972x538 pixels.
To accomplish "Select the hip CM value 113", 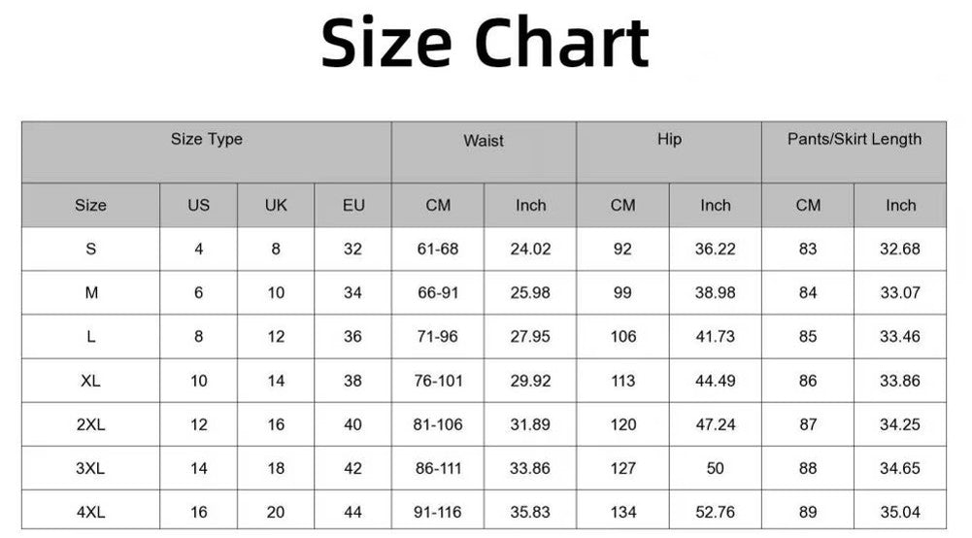I will (x=623, y=381).
